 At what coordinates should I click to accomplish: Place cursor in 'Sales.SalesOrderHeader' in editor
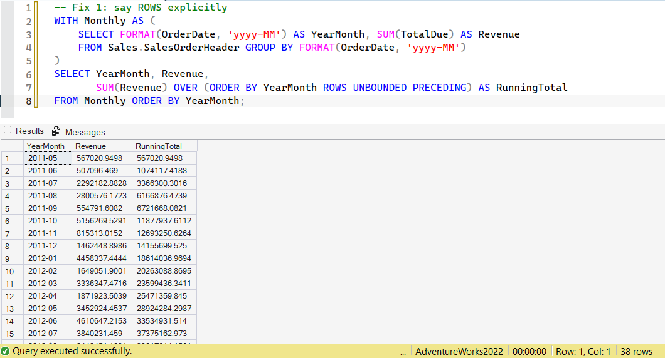173,48
